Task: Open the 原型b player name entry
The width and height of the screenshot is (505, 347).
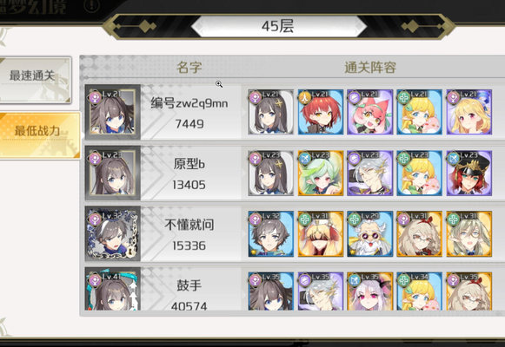Action: click(189, 164)
